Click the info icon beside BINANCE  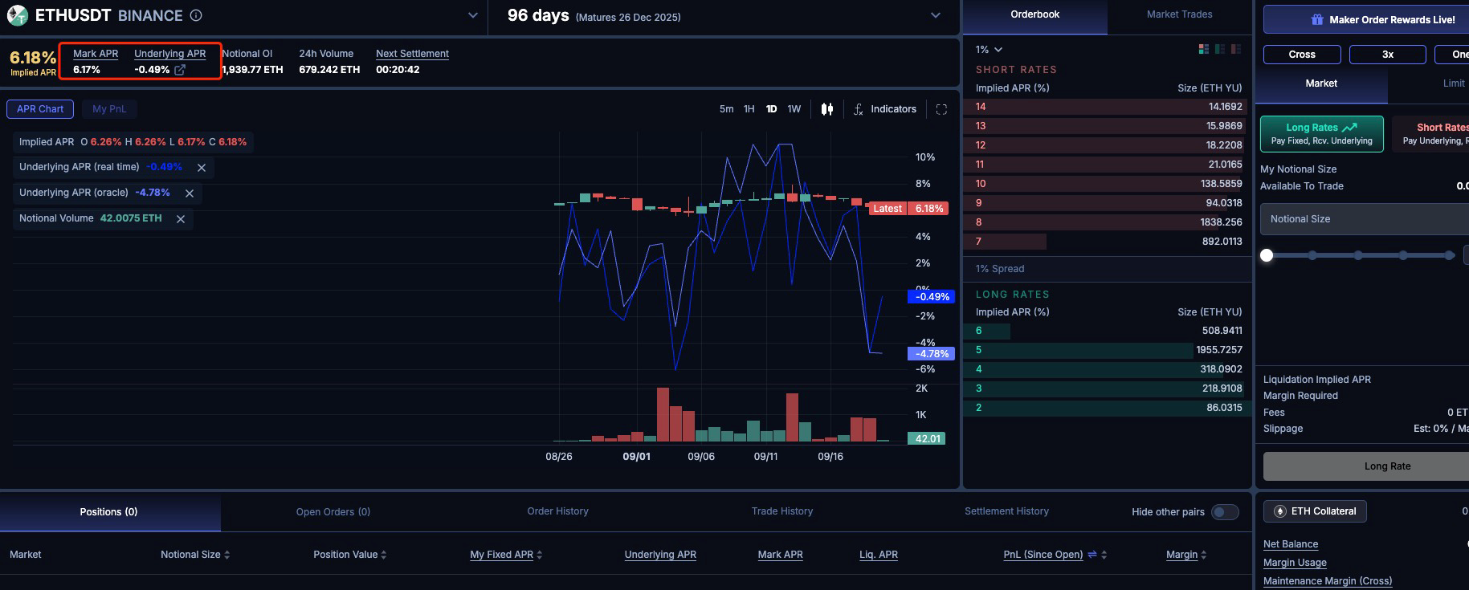196,15
